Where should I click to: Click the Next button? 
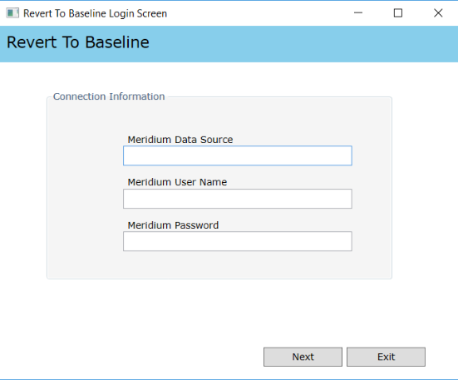pyautogui.click(x=303, y=357)
